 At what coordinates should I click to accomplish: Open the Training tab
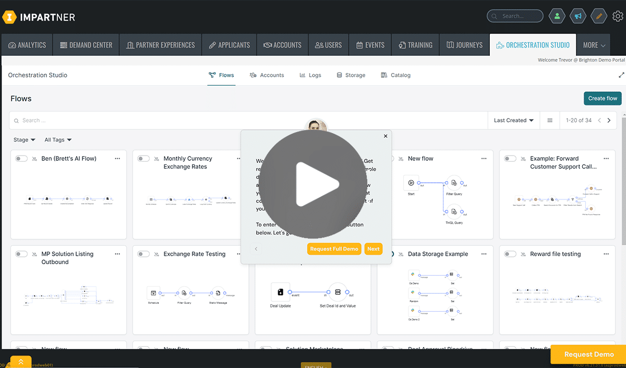coord(415,45)
